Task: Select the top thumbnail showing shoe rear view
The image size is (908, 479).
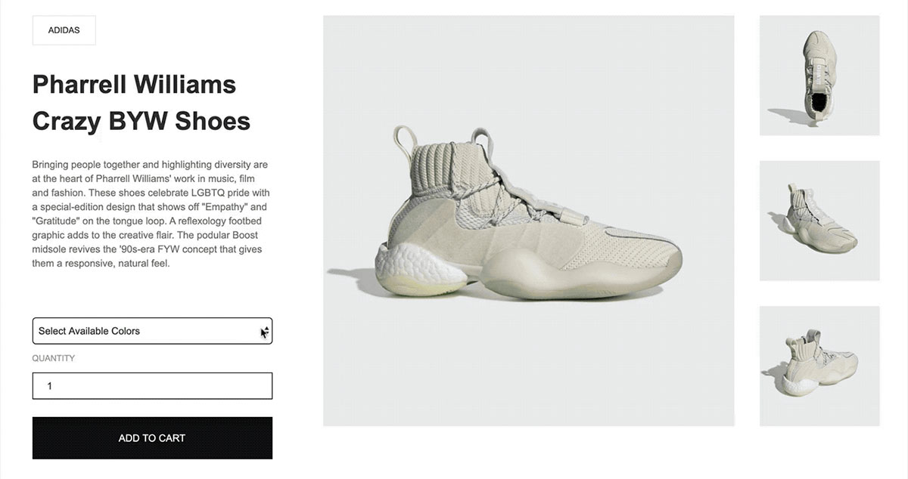Action: (x=819, y=76)
